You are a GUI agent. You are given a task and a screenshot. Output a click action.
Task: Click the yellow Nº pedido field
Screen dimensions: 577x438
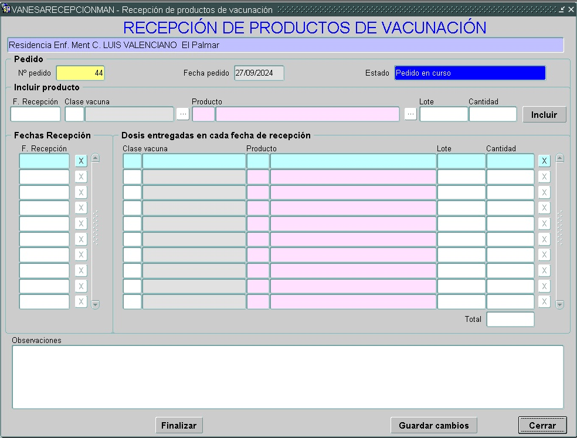coord(80,73)
